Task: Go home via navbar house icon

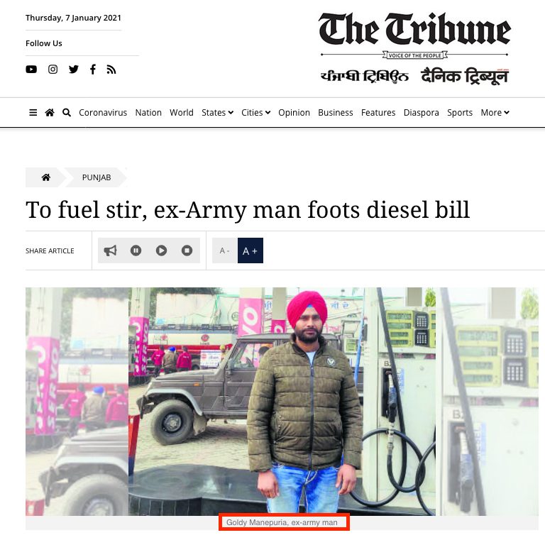Action: pos(50,113)
